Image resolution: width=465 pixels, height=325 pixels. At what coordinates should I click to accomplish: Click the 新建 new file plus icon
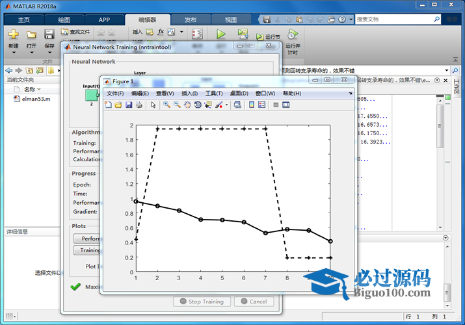[x=14, y=34]
